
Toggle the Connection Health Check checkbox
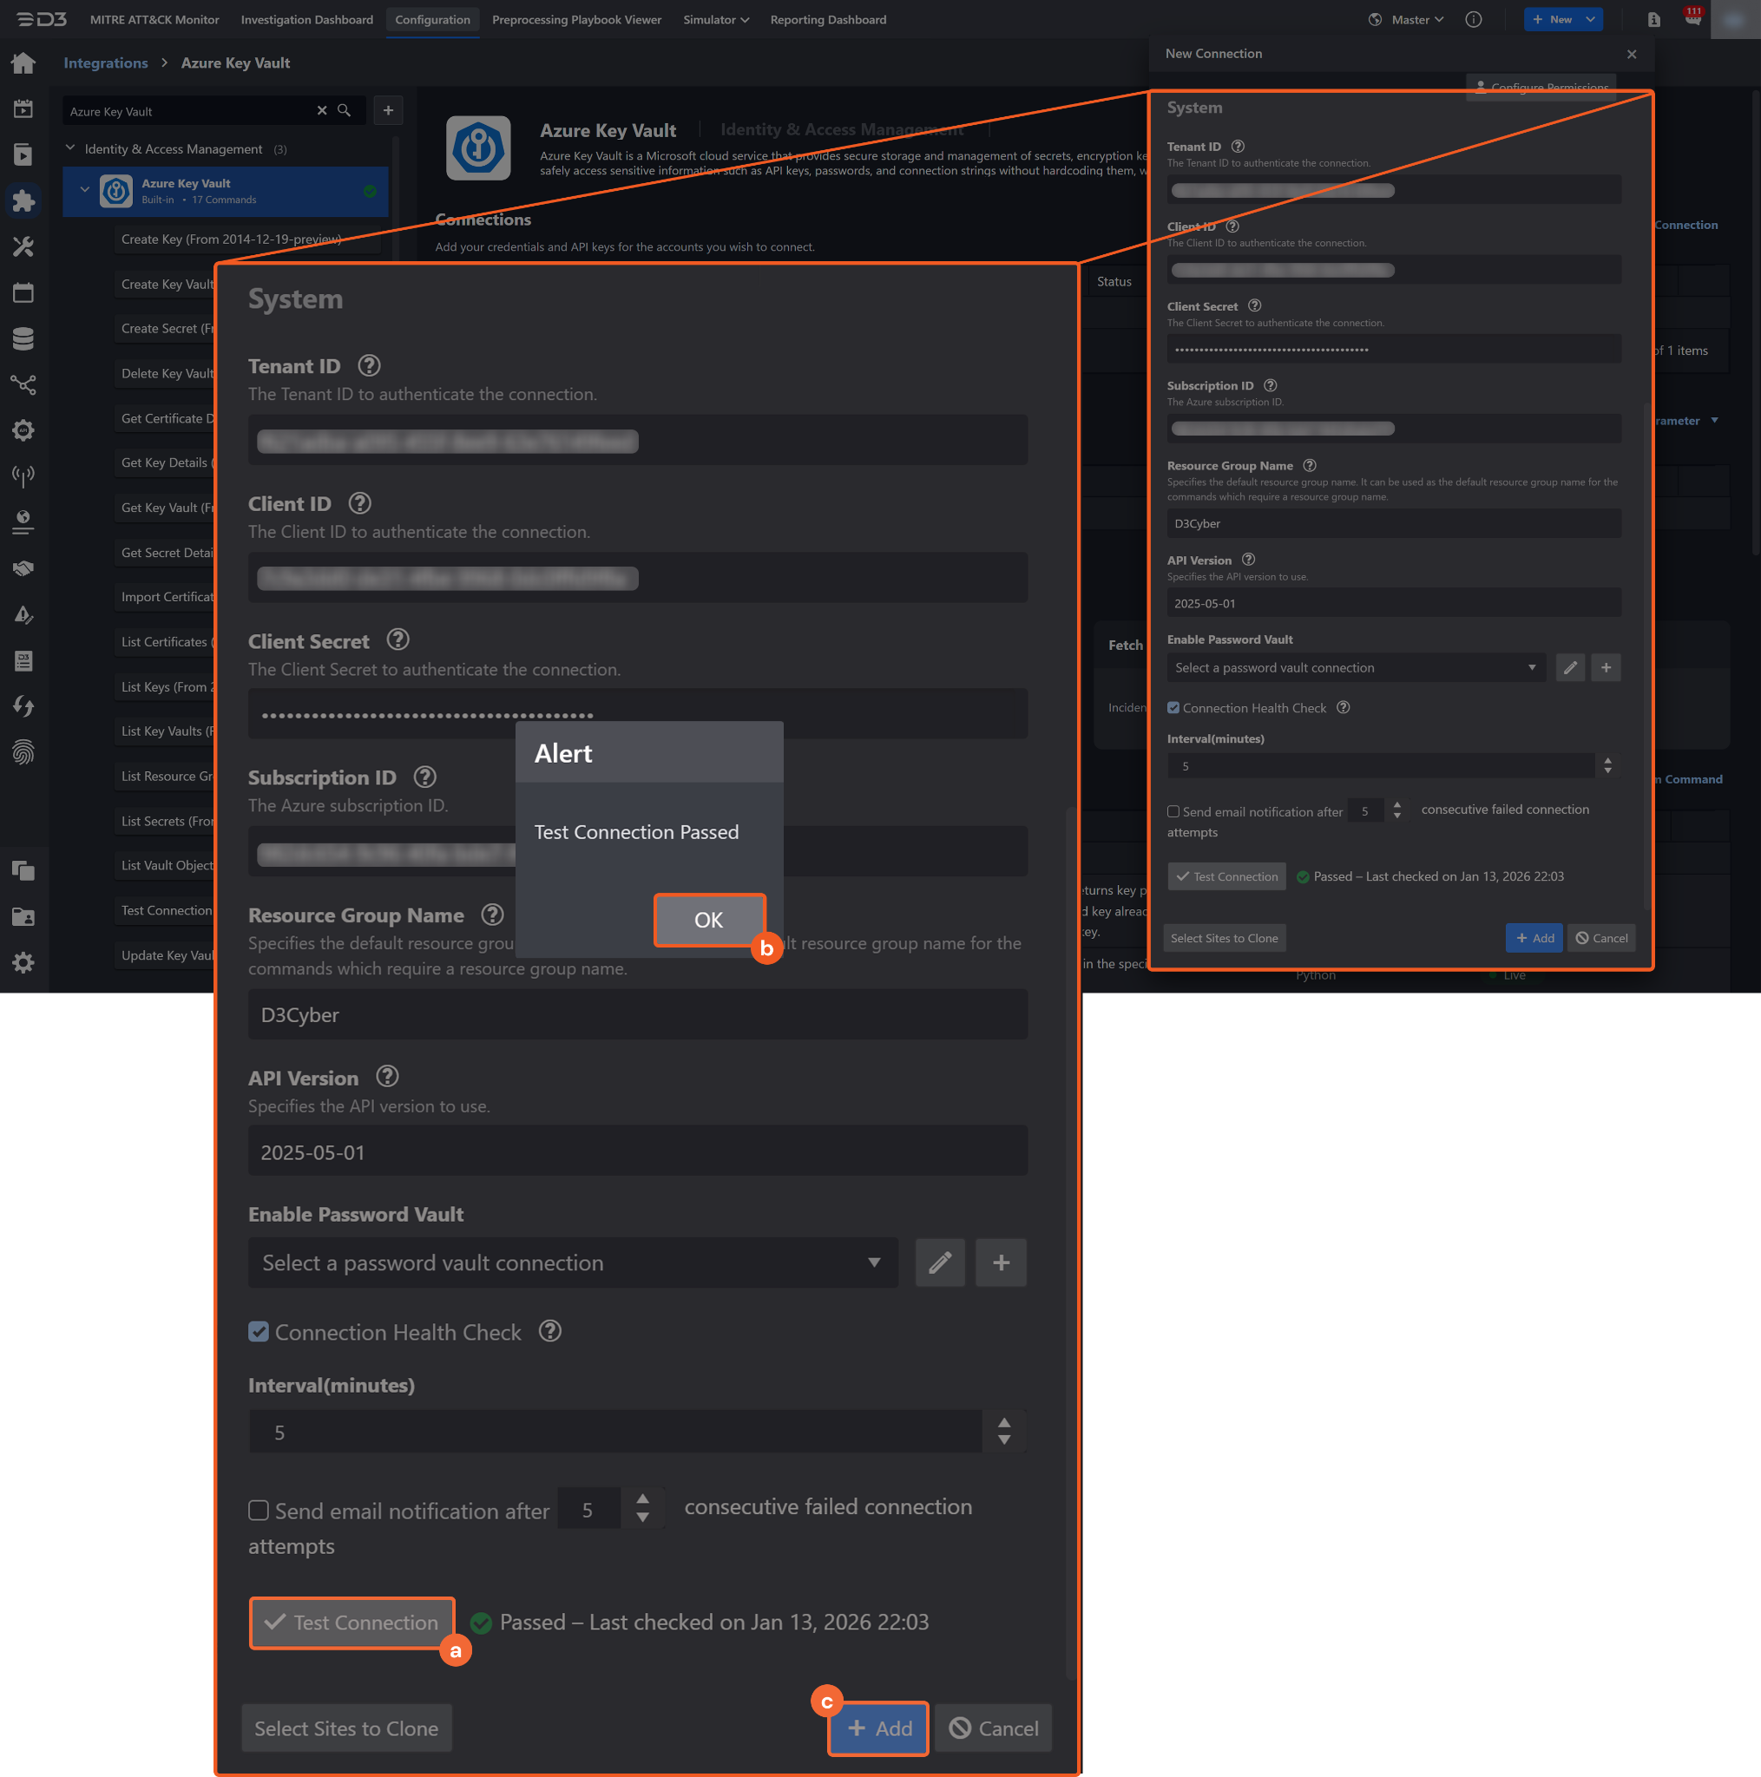[259, 1332]
